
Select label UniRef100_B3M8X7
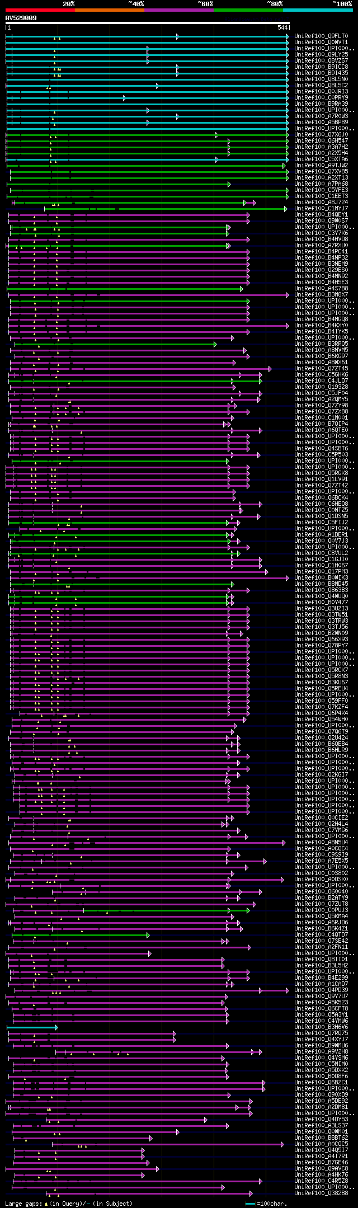[321, 295]
